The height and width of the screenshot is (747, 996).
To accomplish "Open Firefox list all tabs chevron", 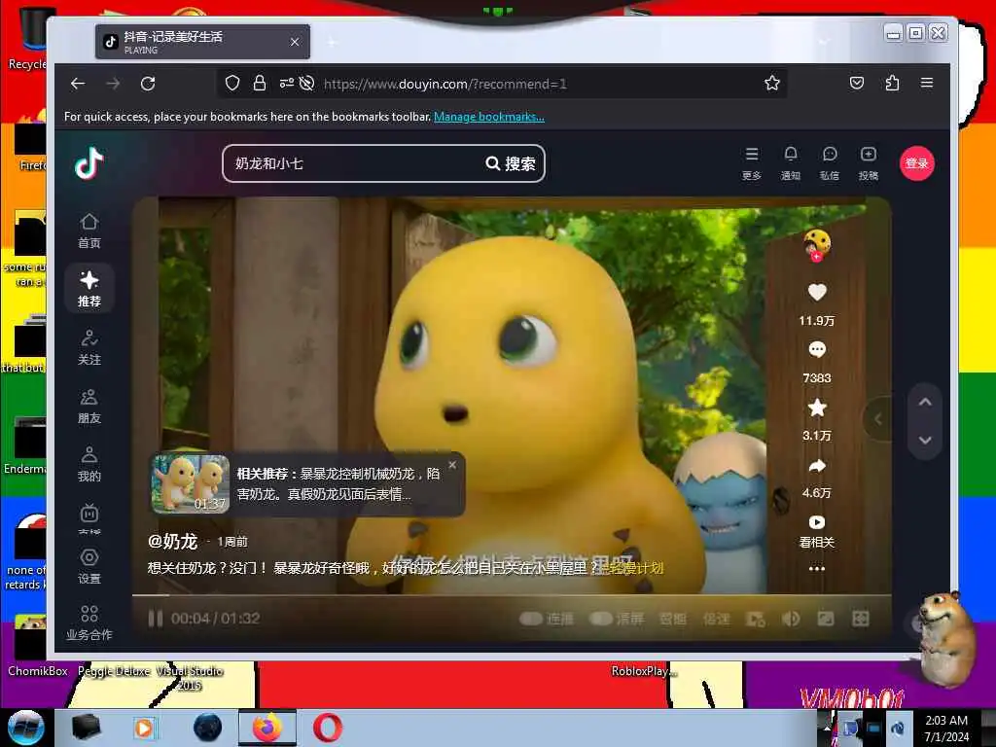I will pyautogui.click(x=825, y=42).
